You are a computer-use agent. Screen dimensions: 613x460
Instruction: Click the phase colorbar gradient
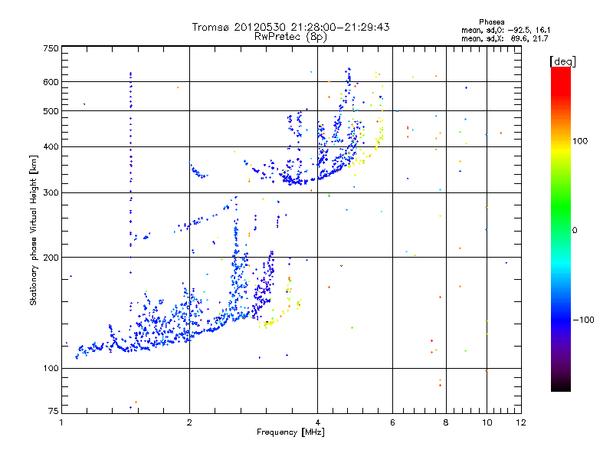561,229
